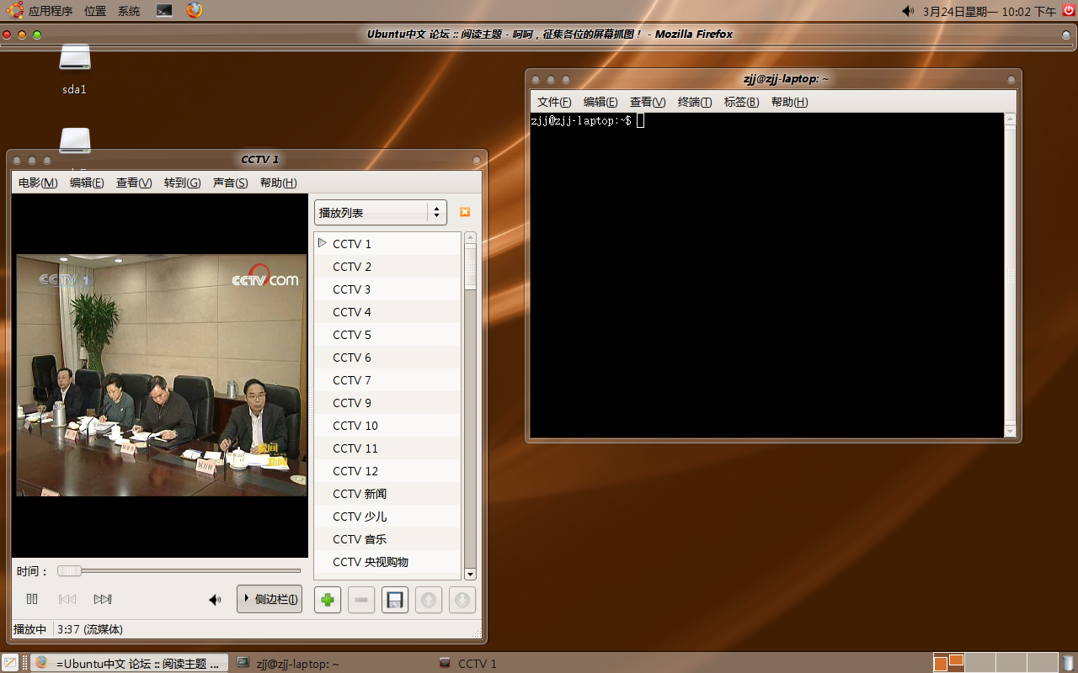Select CCTV 9 in the playlist
The width and height of the screenshot is (1078, 673).
click(x=387, y=403)
